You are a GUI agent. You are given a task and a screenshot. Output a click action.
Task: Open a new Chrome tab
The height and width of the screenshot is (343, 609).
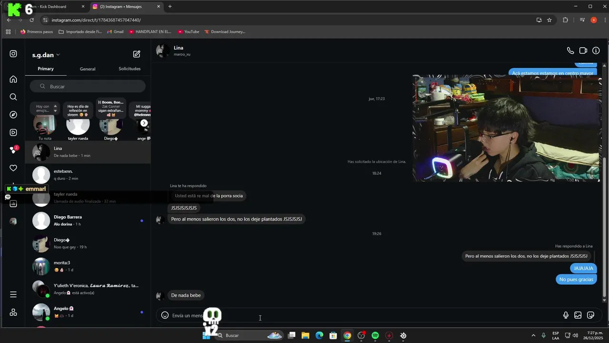click(x=170, y=7)
